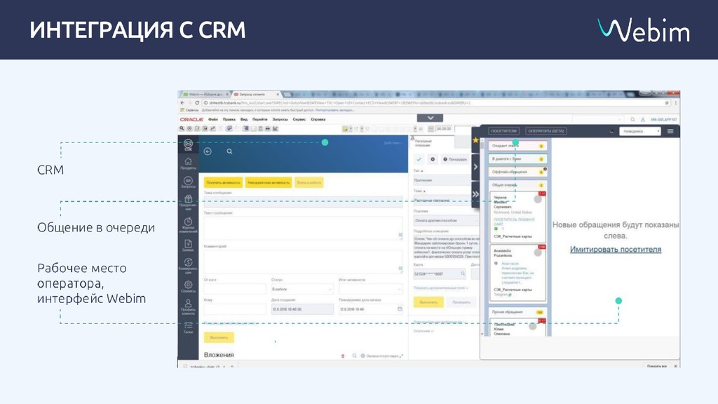This screenshot has height=404, width=718.
Task: Open the Справка menu
Action: [318, 119]
